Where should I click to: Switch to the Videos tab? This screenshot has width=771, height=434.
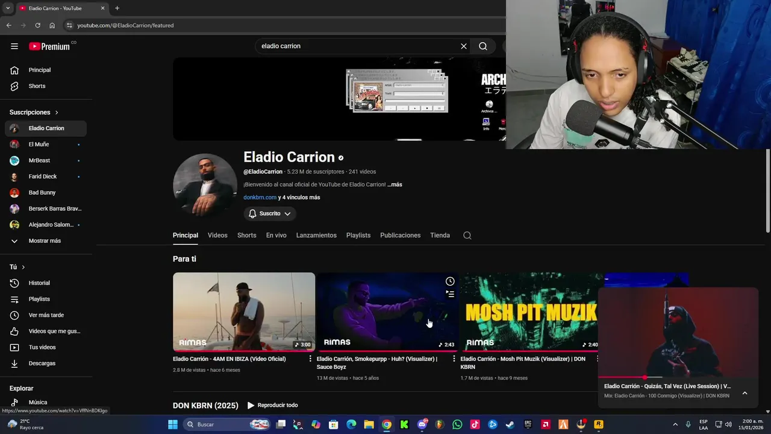[217, 235]
